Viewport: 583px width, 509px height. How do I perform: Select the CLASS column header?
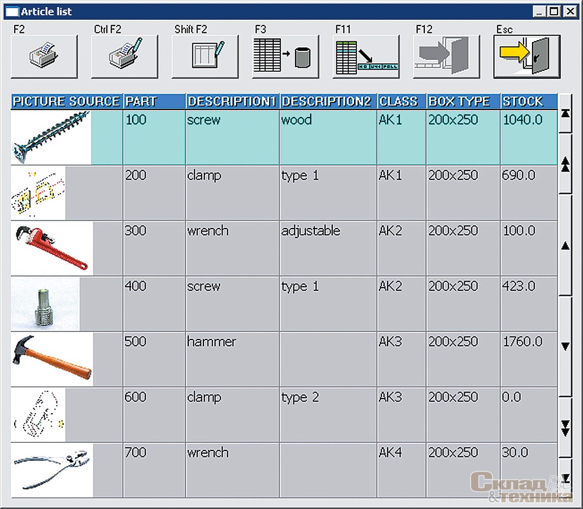coord(401,101)
